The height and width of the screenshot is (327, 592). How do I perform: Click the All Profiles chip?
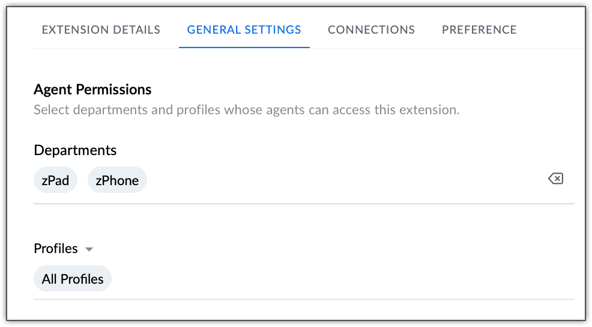[73, 279]
